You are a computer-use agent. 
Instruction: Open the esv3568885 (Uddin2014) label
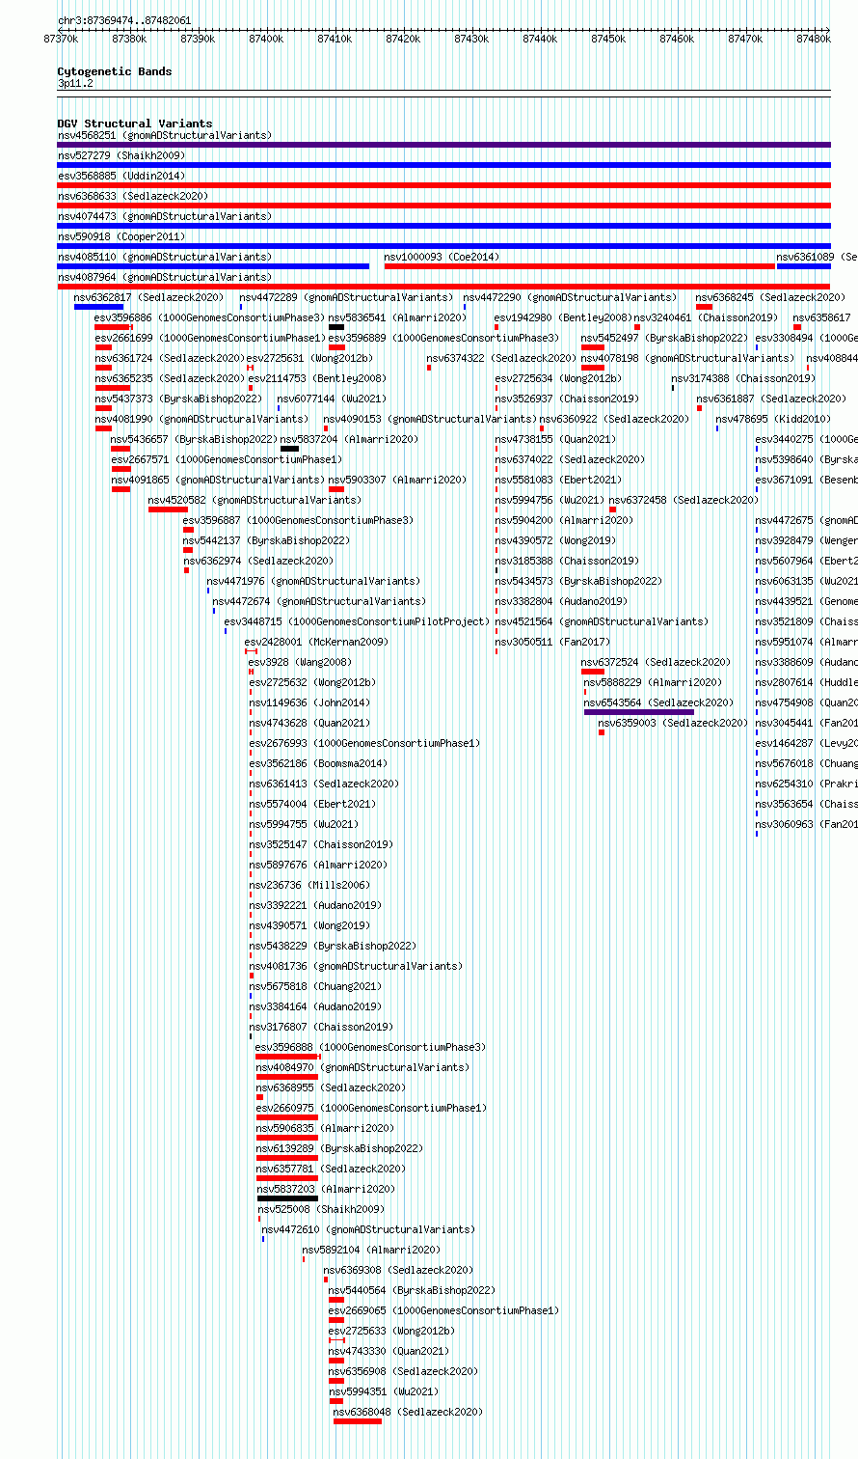[121, 176]
